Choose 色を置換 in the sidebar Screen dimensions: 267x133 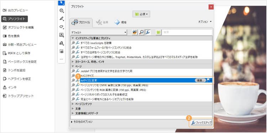point(11,36)
